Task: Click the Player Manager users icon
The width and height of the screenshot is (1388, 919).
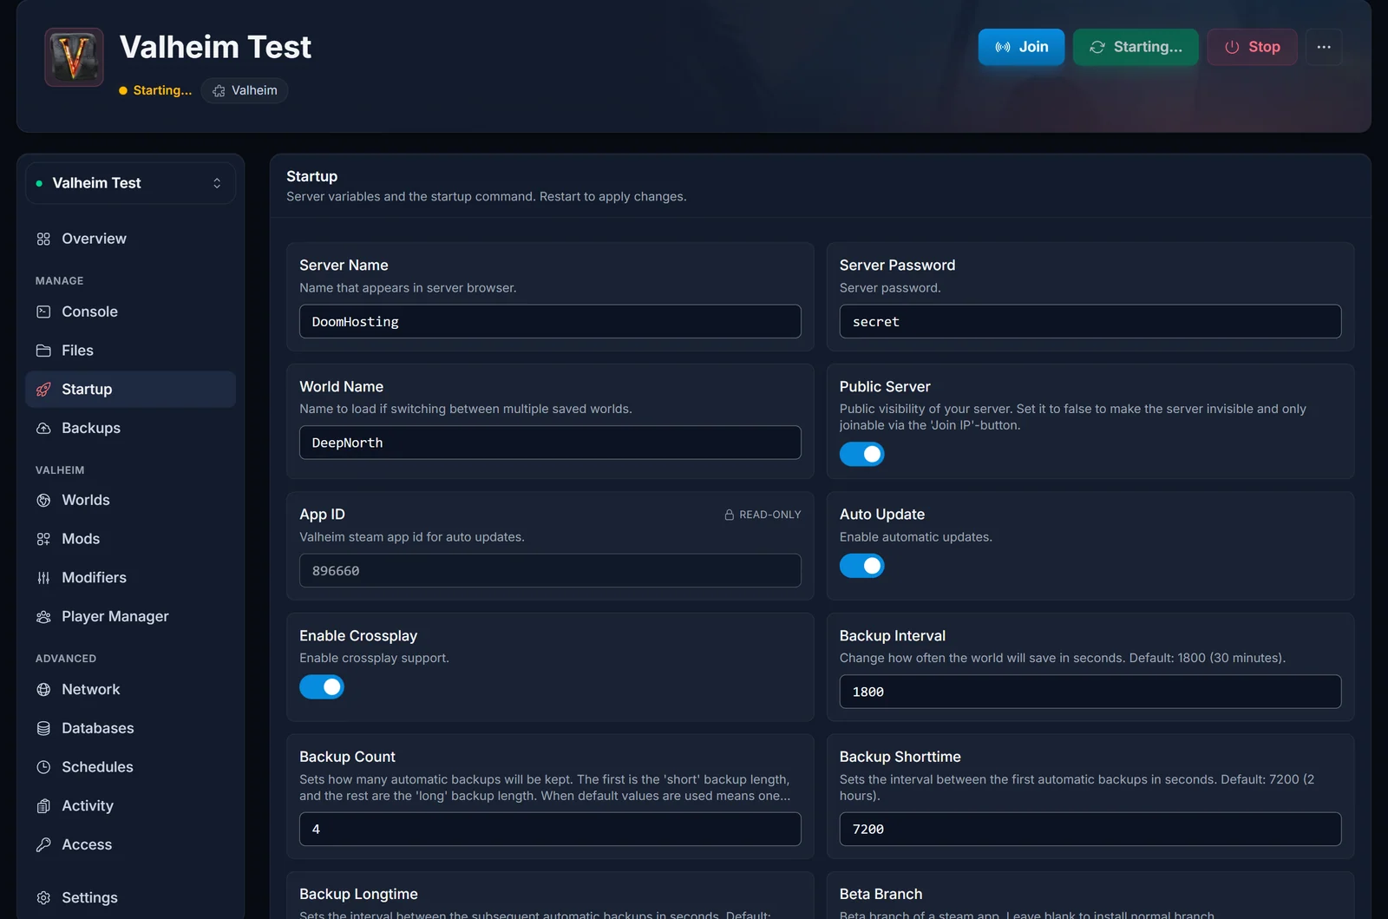Action: [x=43, y=616]
